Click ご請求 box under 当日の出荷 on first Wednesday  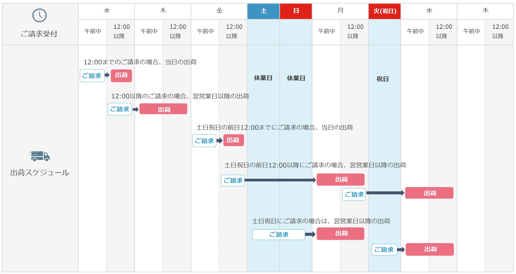[92, 76]
